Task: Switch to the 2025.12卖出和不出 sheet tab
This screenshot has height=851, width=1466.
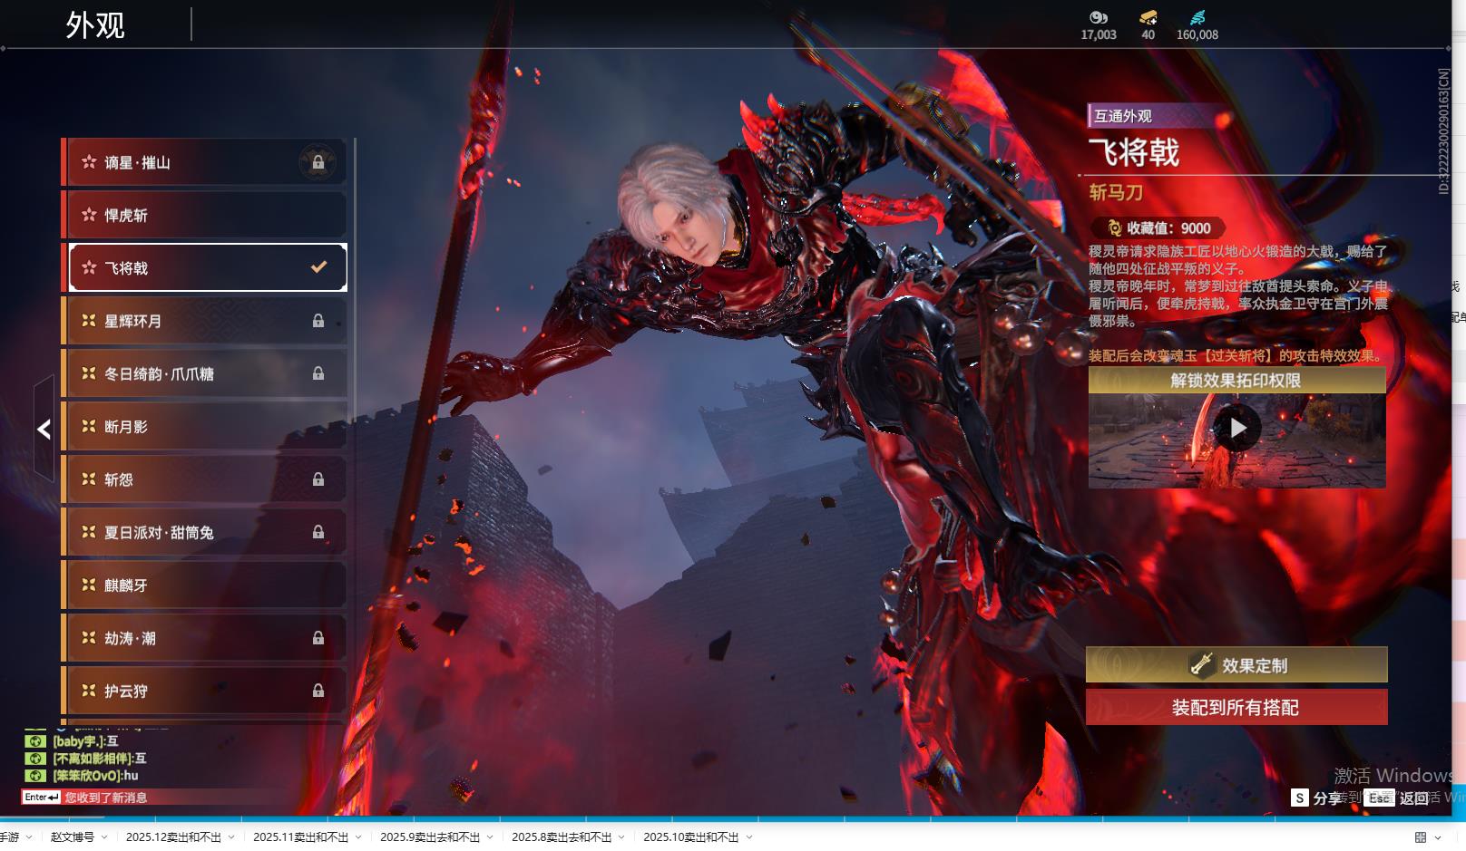Action: pyautogui.click(x=173, y=837)
